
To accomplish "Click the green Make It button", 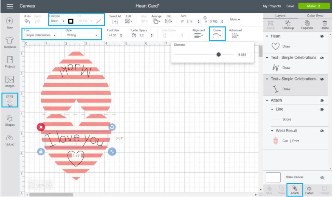I will 313,6.
